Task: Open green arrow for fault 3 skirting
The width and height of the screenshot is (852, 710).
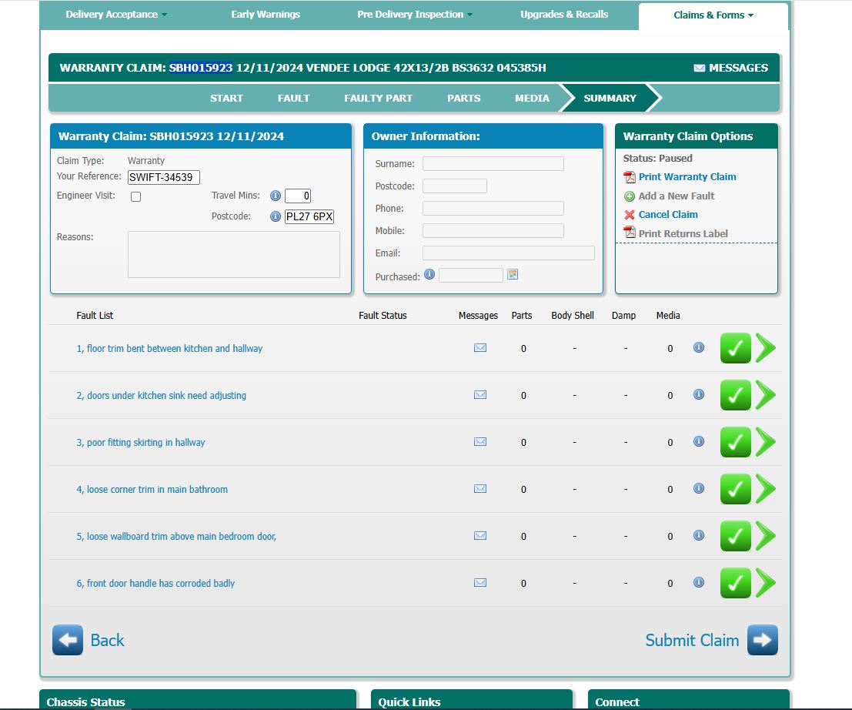Action: pos(765,442)
